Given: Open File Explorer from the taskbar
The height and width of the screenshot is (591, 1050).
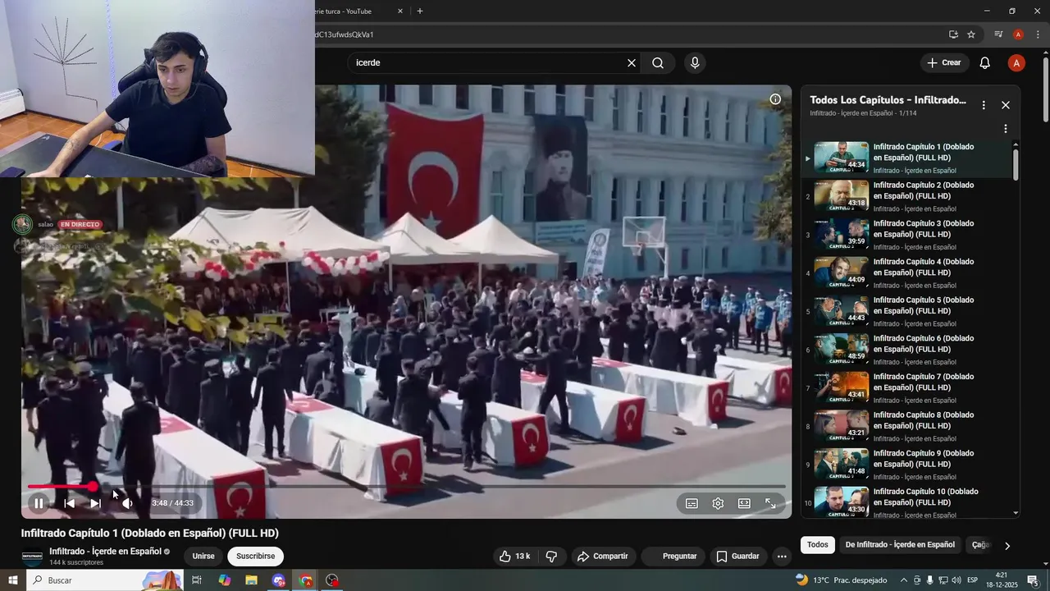Looking at the screenshot, I should pos(252,580).
